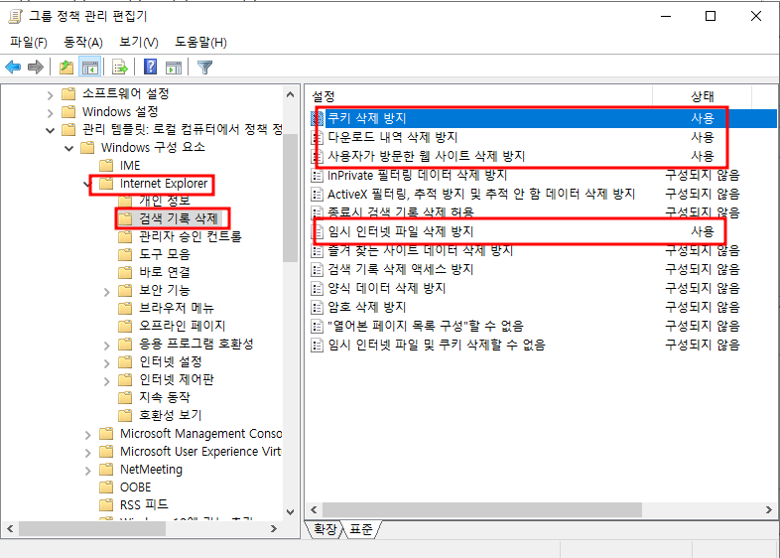Screen dimensions: 780x558
Task: Click the folder icon of 소프트웨어 설정
Action: tap(68, 93)
